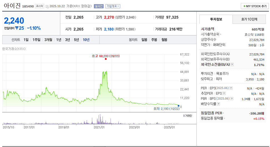Screen dimensions: 270x147
Task: Click the 코스닥 market label
Action: 40,6
